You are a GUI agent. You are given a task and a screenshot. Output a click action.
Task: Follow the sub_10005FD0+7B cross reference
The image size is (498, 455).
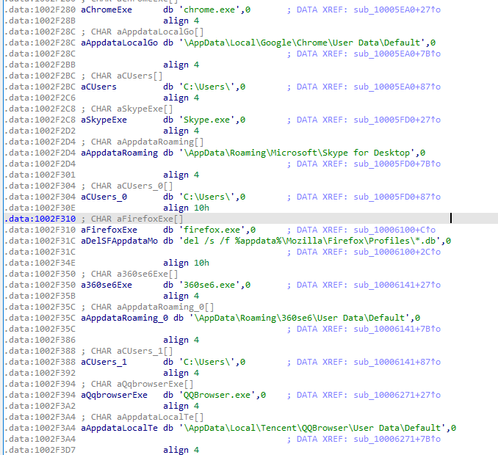coord(397,164)
